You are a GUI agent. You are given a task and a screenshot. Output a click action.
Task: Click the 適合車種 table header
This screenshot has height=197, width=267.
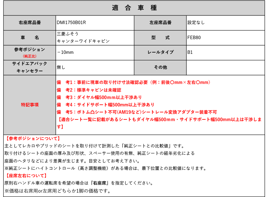134,8
